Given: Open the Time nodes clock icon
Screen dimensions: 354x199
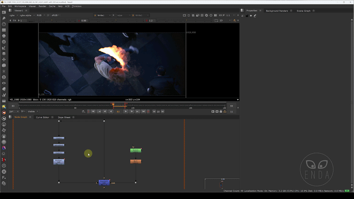Looking at the screenshot, I should pyautogui.click(x=4, y=24).
